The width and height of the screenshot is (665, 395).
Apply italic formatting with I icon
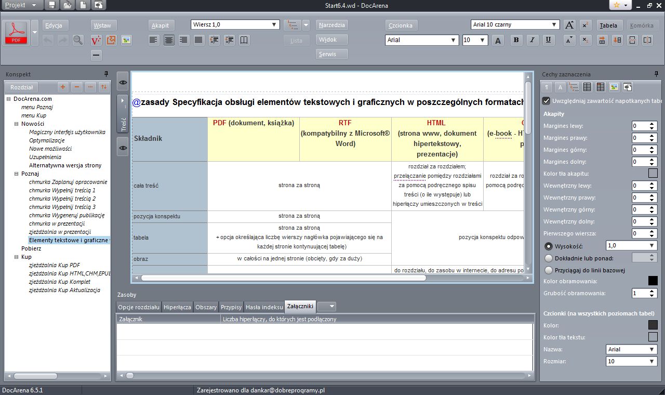pos(533,40)
